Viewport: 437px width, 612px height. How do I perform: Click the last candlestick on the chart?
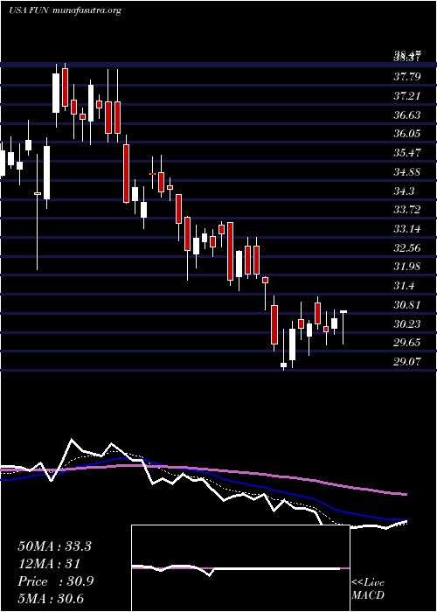343,327
